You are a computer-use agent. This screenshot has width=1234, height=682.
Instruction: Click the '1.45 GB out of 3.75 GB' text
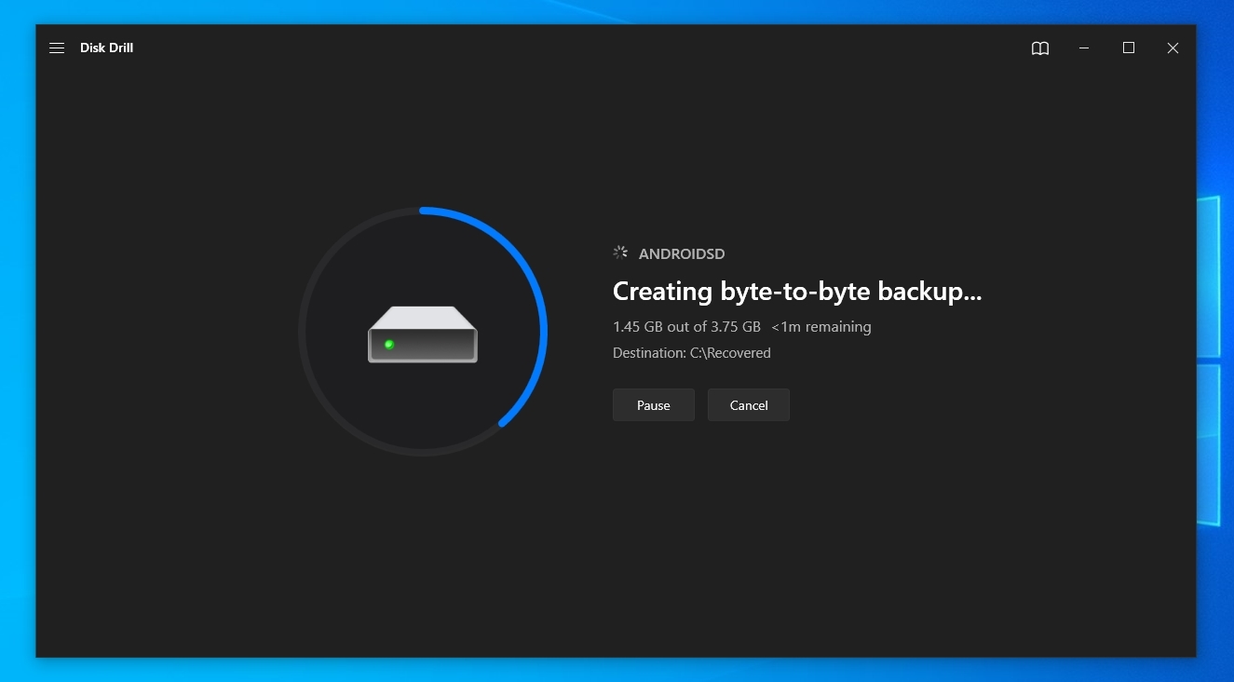click(x=686, y=327)
